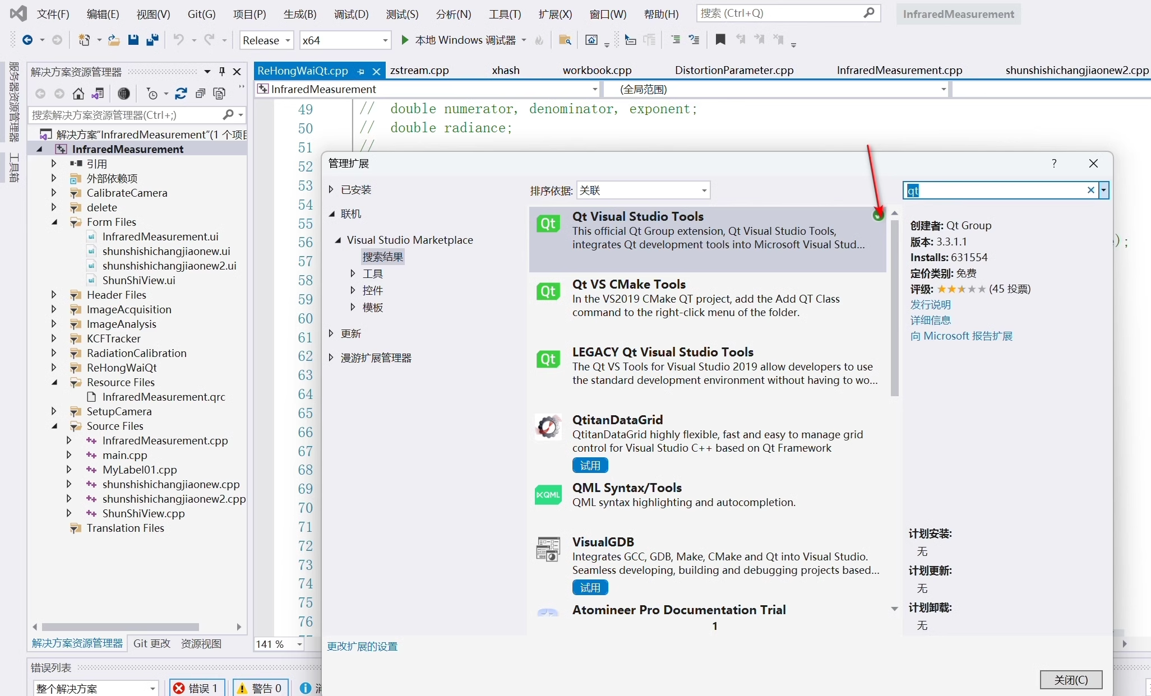
Task: Toggle the 警告 0 filter in error list
Action: tap(260, 688)
